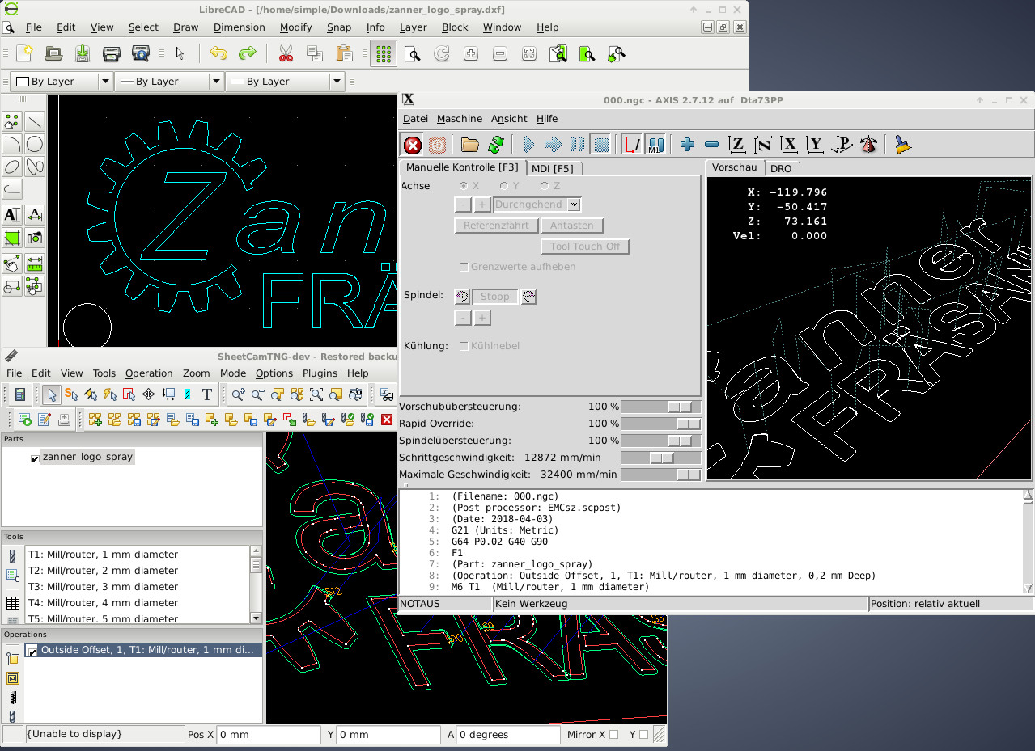1035x751 pixels.
Task: Open the first By Layer color dropdown
Action: [105, 82]
